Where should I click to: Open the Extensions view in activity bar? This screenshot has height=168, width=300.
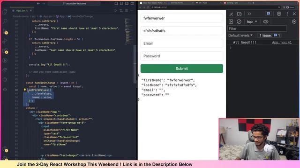[5, 51]
